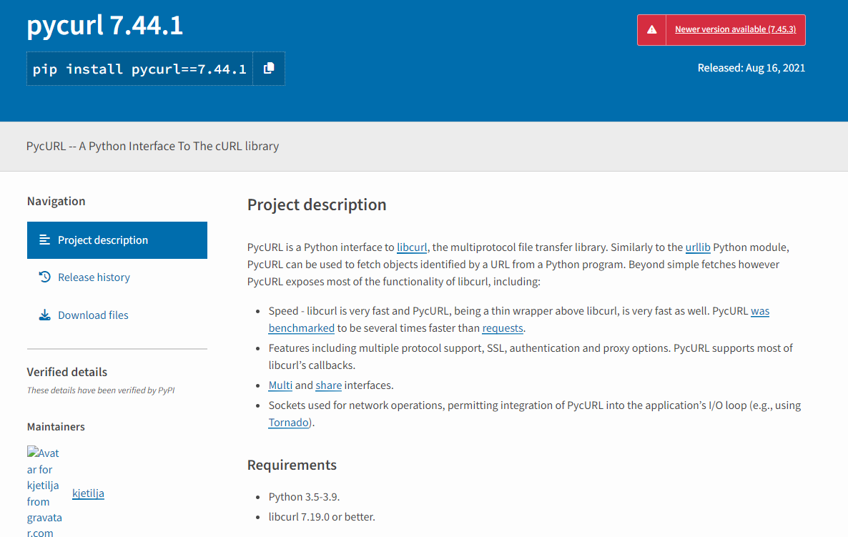
Task: Open the Newer version available (7.45.3) notice
Action: coord(736,29)
